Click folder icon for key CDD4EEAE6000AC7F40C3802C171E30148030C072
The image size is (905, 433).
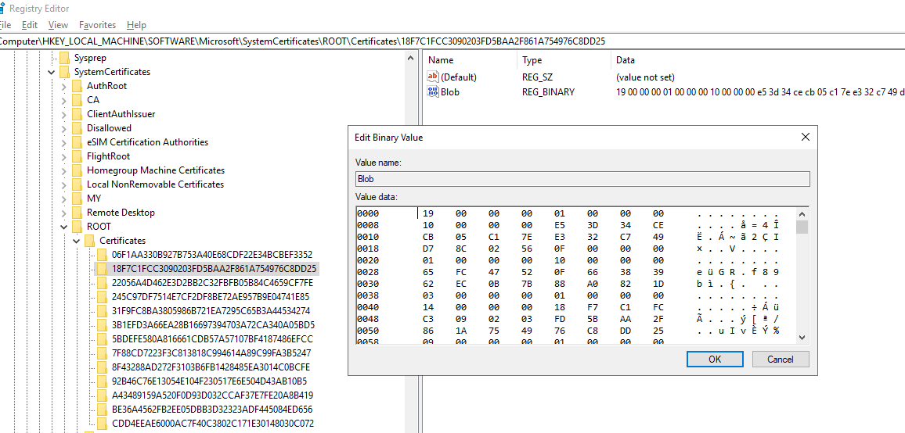102,424
